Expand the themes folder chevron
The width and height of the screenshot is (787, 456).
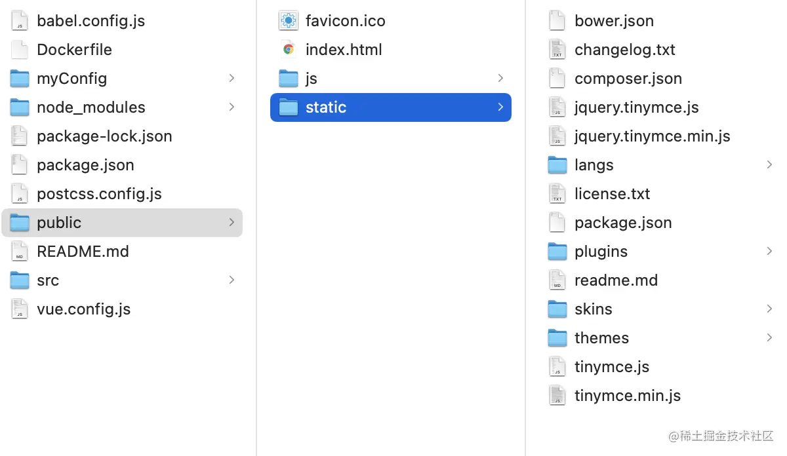[769, 338]
